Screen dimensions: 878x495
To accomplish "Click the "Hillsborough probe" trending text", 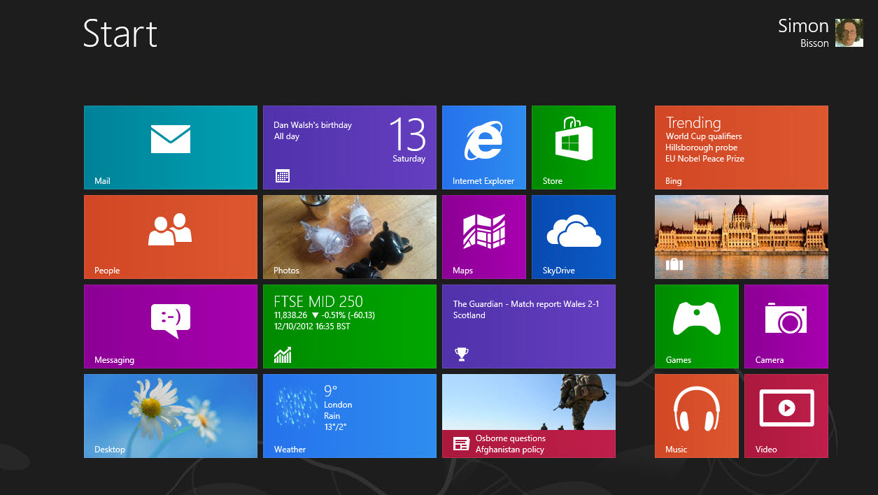I will pyautogui.click(x=702, y=148).
